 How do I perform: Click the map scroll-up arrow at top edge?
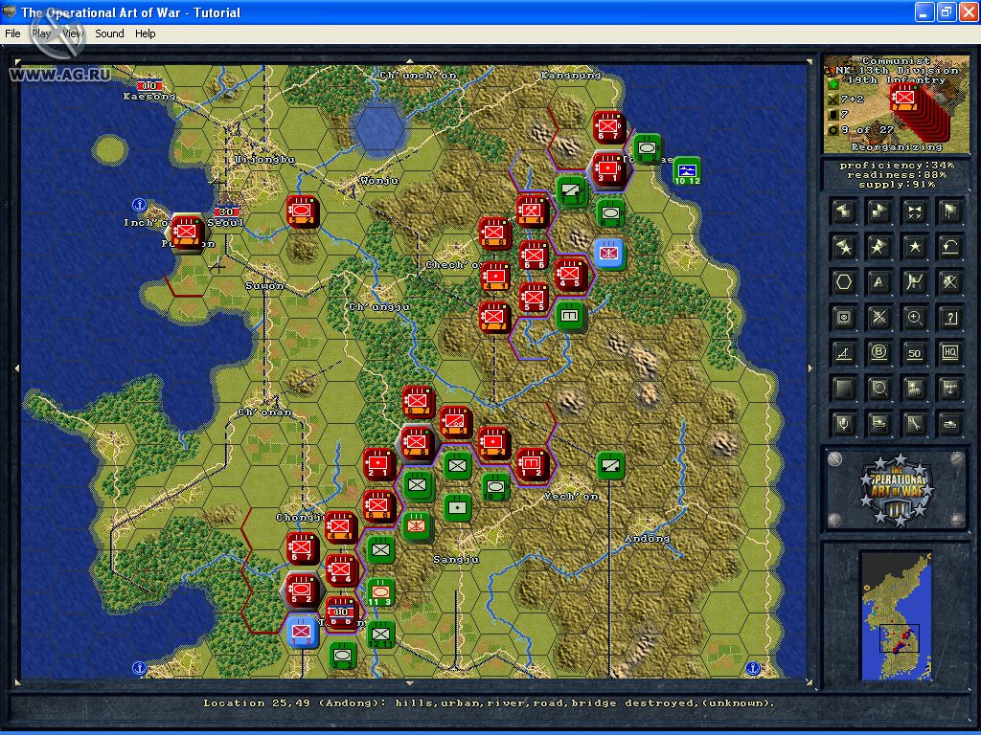(410, 60)
